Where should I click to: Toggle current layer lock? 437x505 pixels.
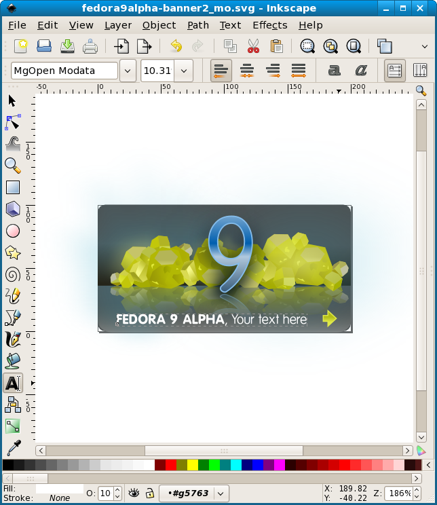(x=149, y=493)
